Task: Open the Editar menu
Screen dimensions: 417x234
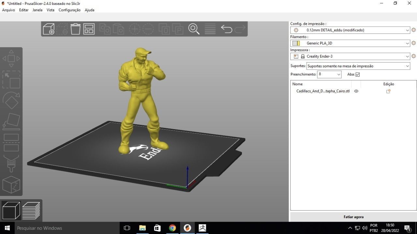Action: point(24,10)
